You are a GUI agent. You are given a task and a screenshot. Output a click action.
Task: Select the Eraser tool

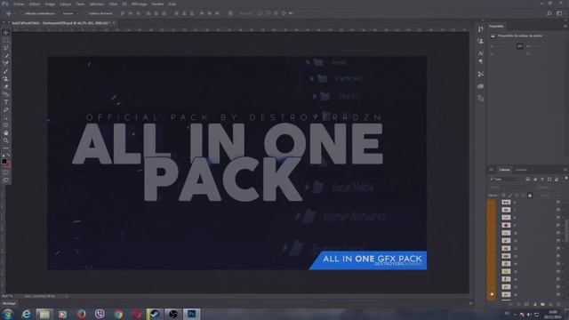tap(6, 86)
